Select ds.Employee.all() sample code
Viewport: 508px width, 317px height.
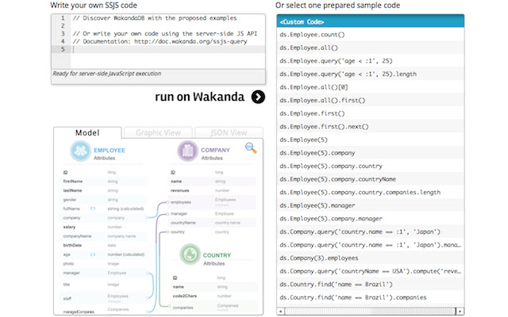(371, 48)
